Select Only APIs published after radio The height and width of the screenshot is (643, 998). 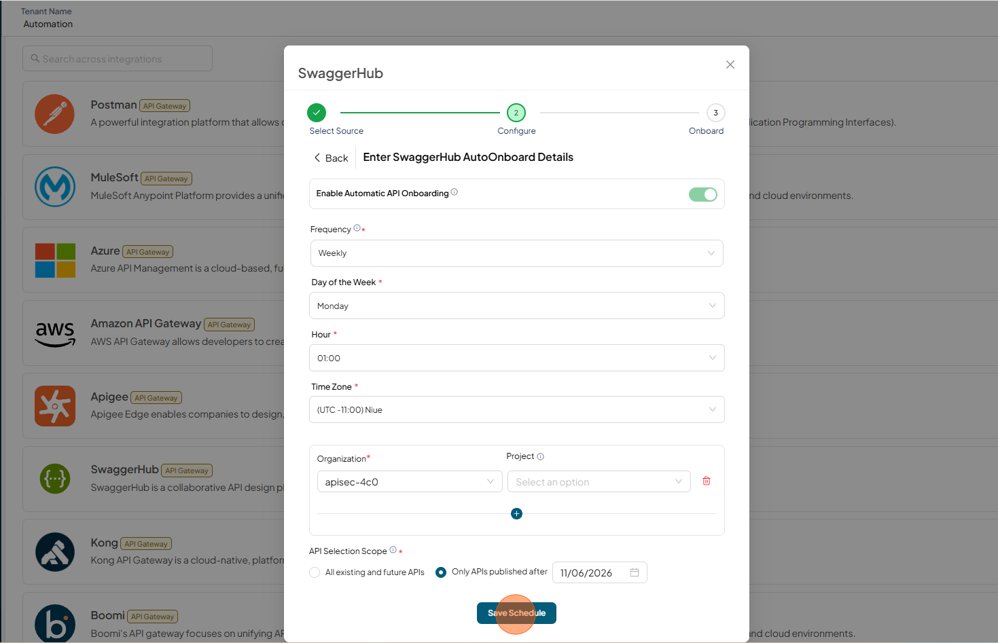point(441,572)
